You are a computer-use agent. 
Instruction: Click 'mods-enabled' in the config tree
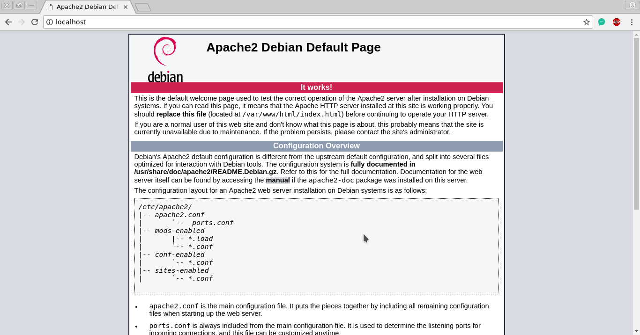click(179, 231)
